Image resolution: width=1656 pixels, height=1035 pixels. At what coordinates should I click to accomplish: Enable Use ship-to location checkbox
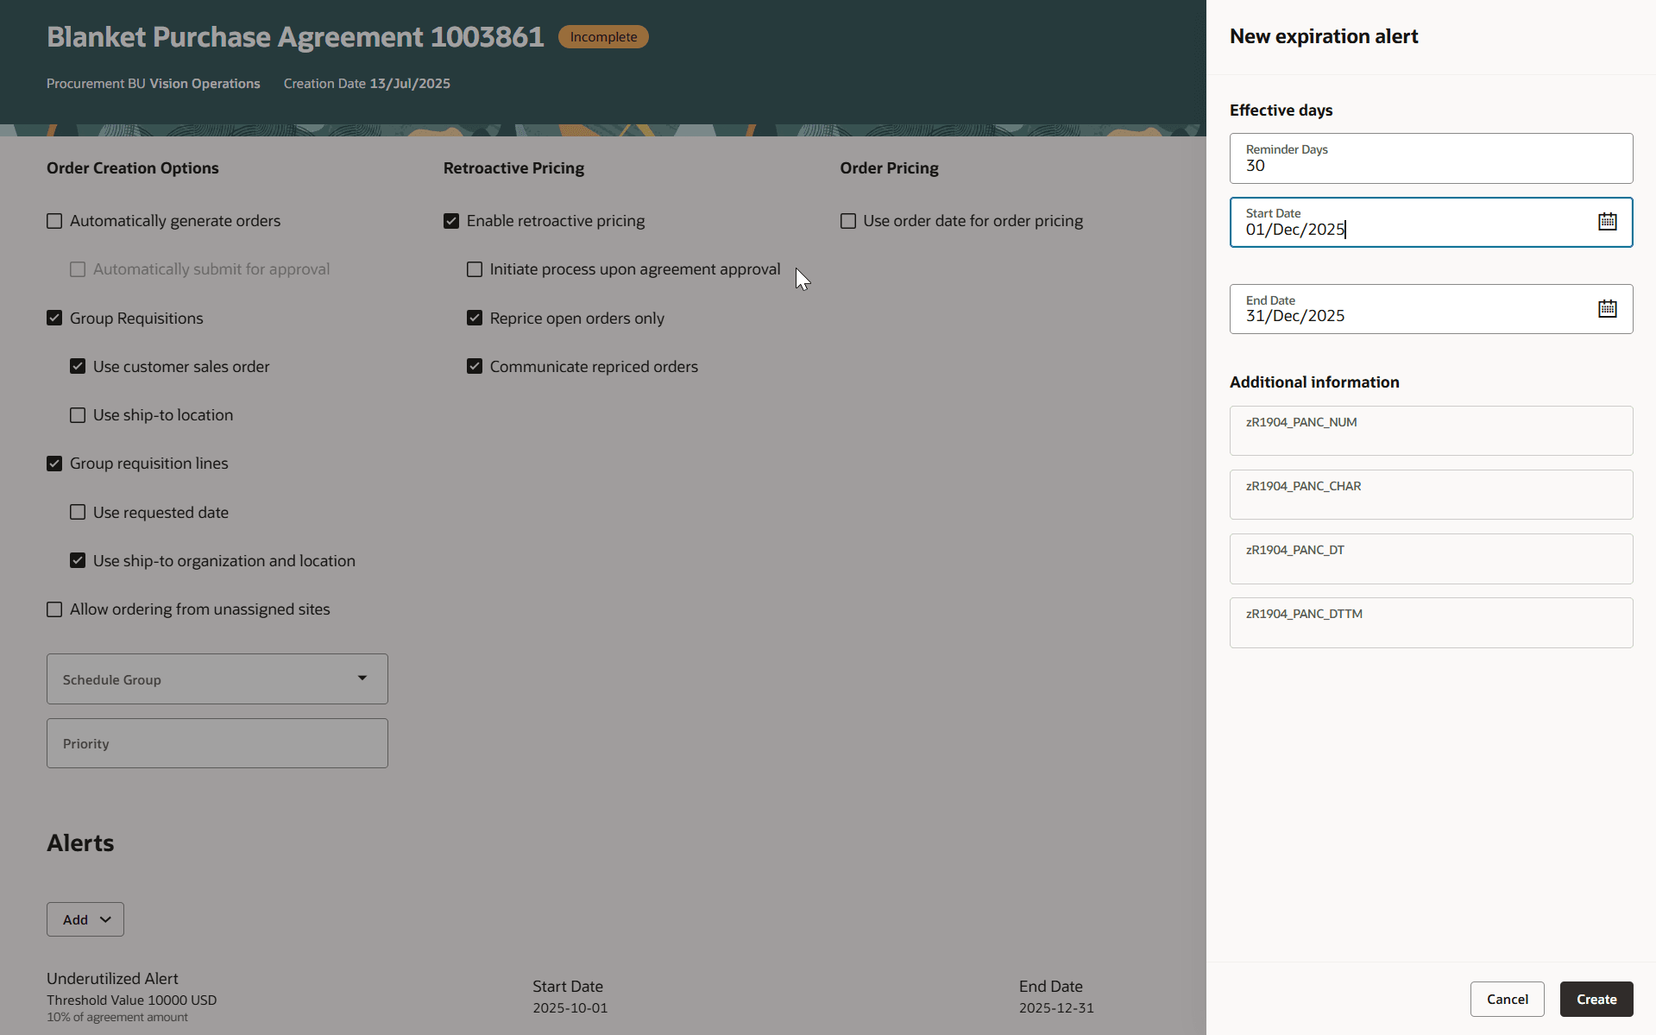[78, 415]
